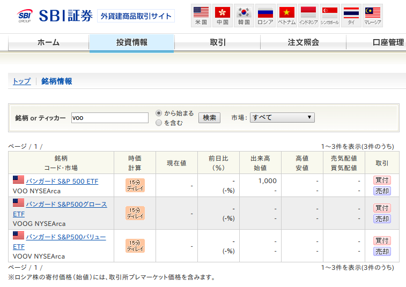Click the 時価 計算 column header
The width and height of the screenshot is (406, 287).
coord(135,163)
